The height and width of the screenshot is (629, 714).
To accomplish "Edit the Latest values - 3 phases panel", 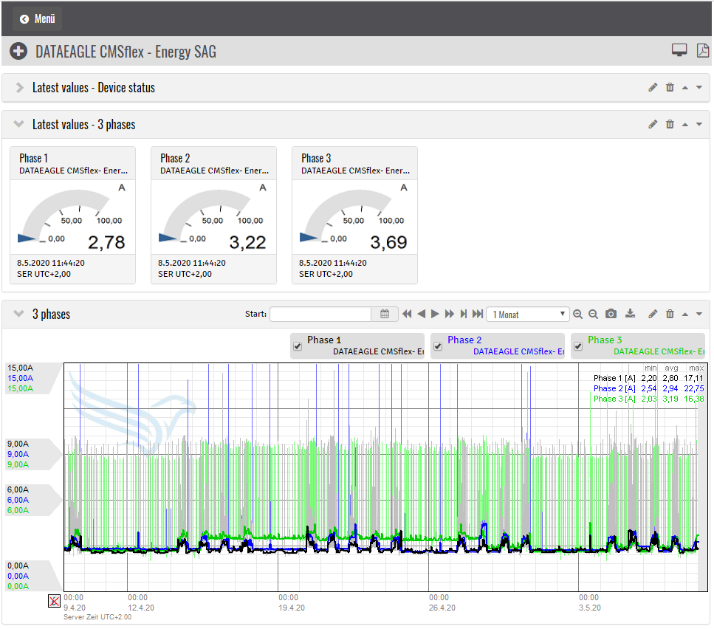I will [653, 124].
